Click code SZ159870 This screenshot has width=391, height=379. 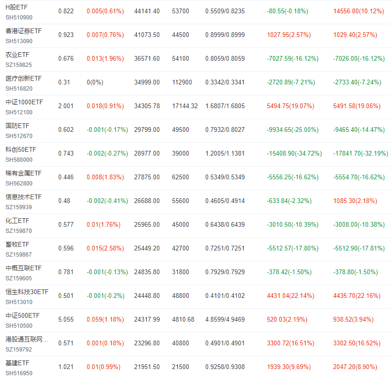pos(19,231)
